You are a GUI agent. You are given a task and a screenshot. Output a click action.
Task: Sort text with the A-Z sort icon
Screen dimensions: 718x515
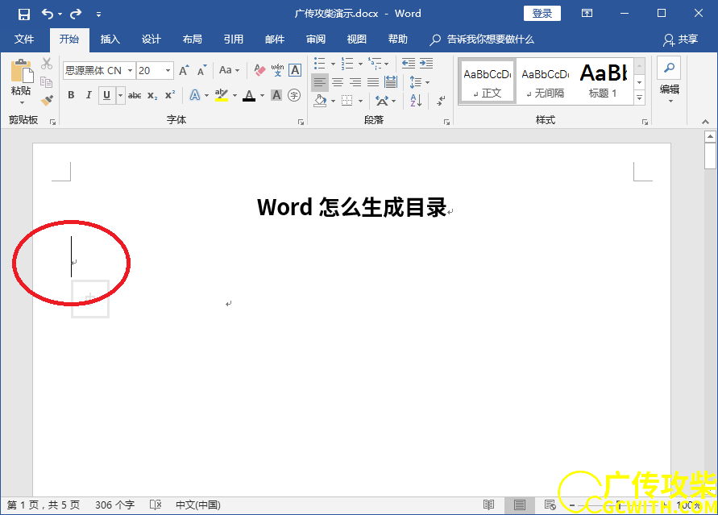pyautogui.click(x=416, y=100)
